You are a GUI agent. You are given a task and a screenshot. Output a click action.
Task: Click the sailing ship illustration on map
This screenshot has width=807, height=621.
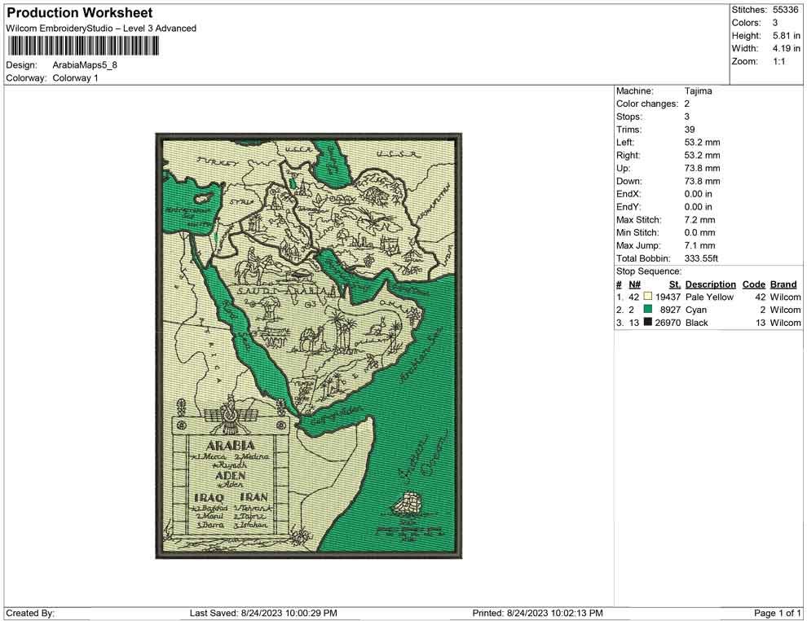pos(408,505)
